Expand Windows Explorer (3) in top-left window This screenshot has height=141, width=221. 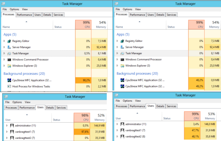coord(4,66)
